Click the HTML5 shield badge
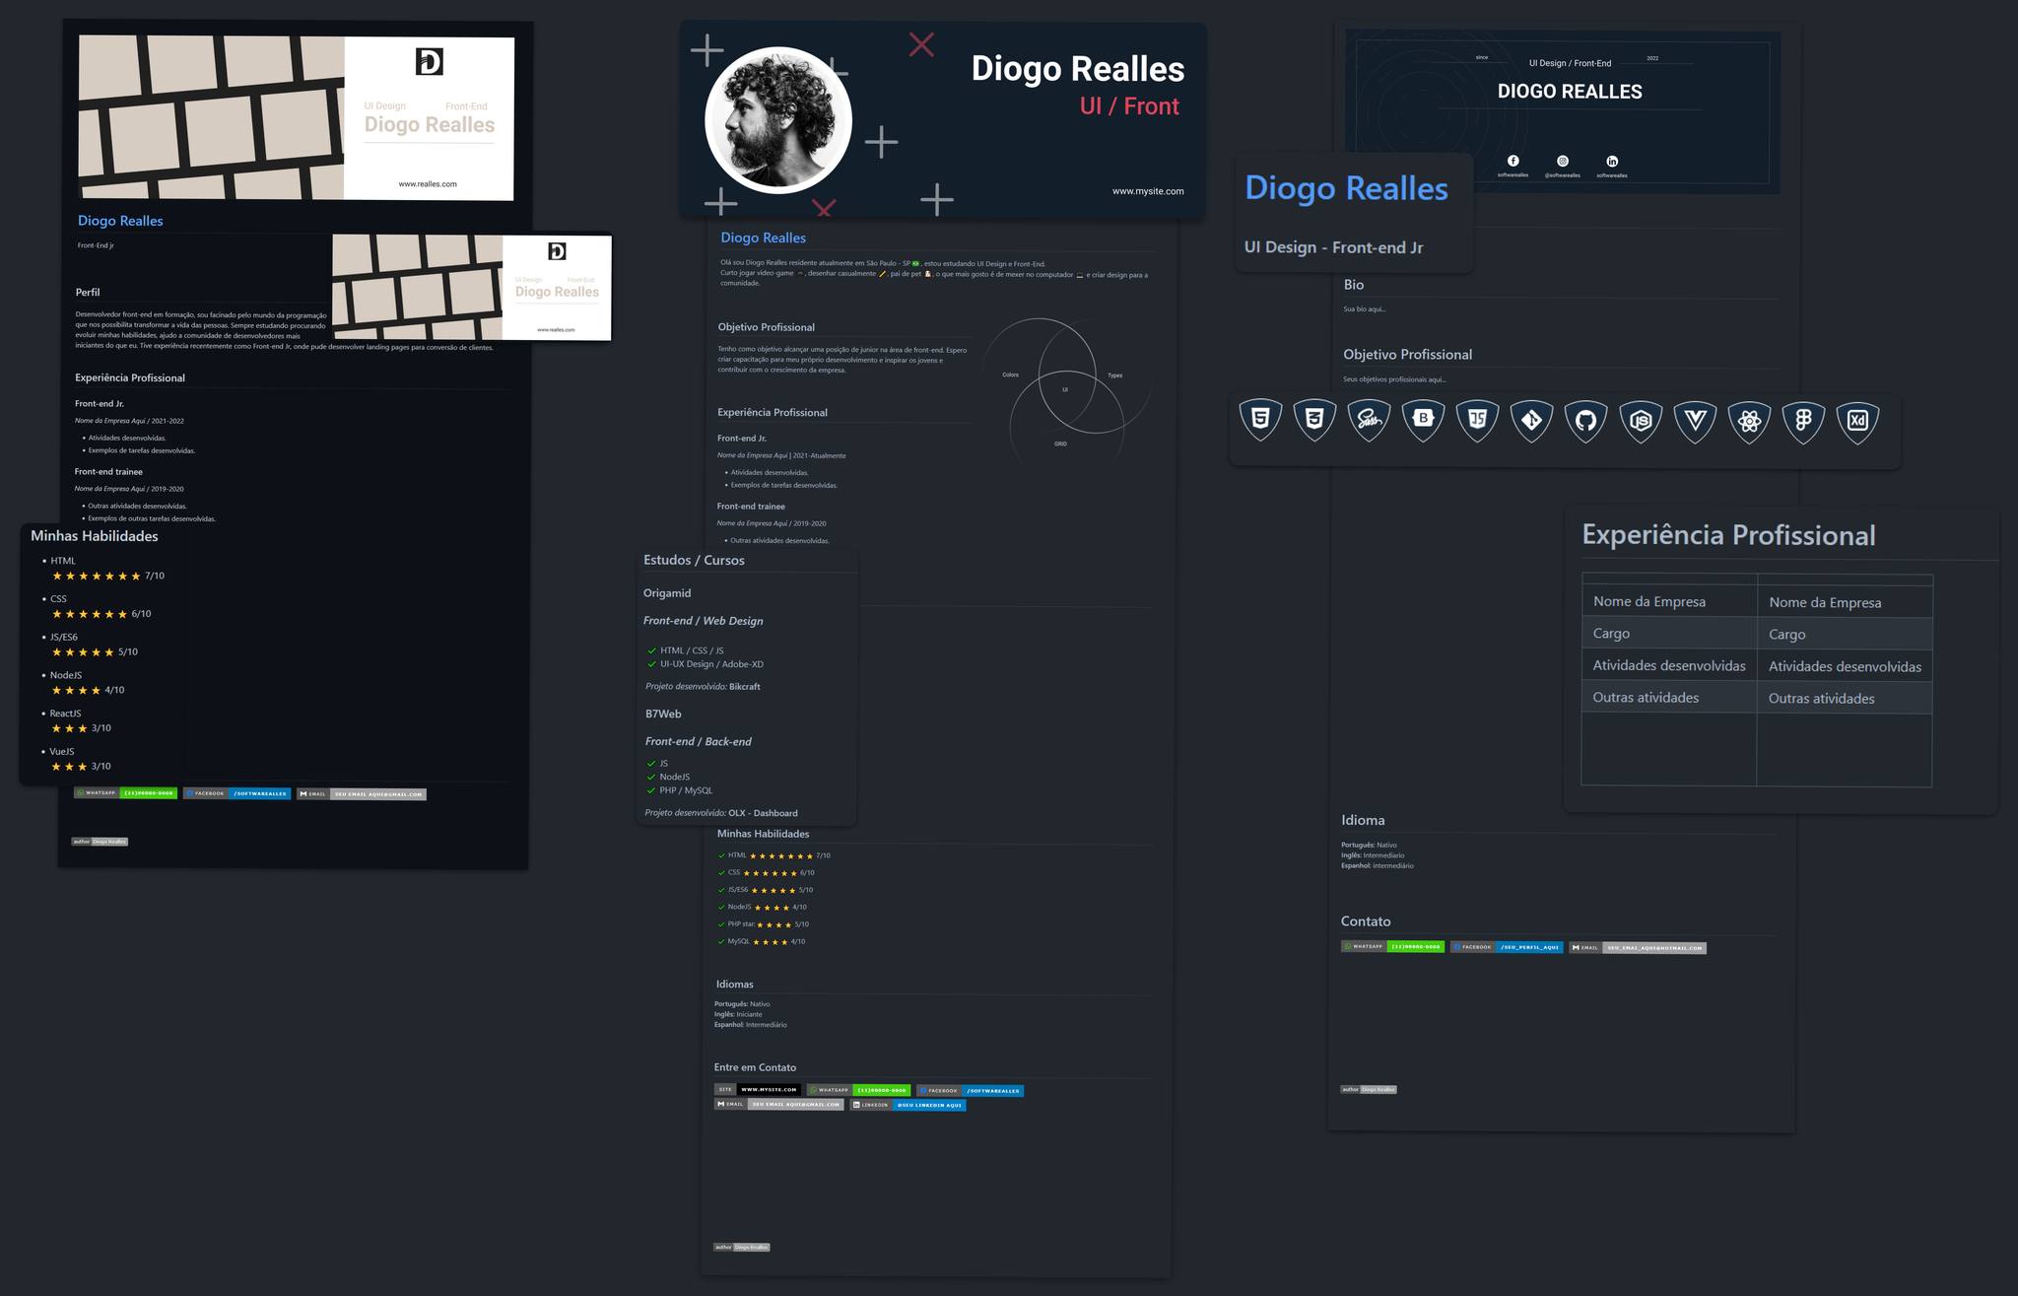Viewport: 2018px width, 1296px height. [x=1260, y=420]
